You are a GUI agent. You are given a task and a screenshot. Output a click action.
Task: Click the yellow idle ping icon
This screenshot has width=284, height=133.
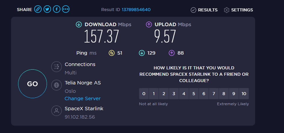[111, 53]
